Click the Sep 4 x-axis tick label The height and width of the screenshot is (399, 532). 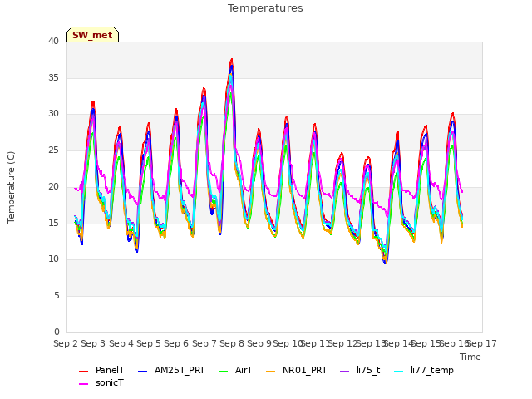tap(121, 343)
